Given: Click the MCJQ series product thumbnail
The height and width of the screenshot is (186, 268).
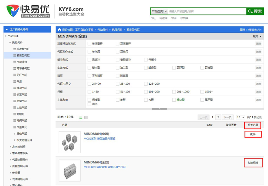Looking at the screenshot, I should coord(70,142).
